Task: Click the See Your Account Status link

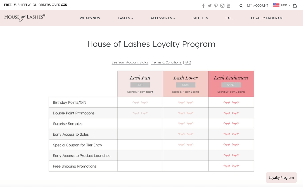Action: coord(130,62)
